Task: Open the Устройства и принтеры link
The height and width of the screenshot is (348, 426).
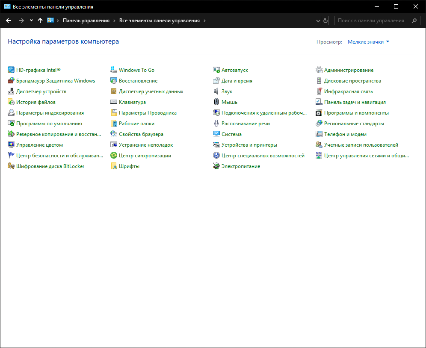Action: tap(249, 145)
